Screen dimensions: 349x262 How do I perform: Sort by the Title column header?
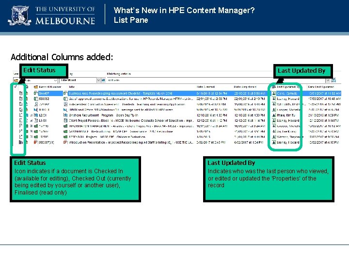tap(72, 87)
